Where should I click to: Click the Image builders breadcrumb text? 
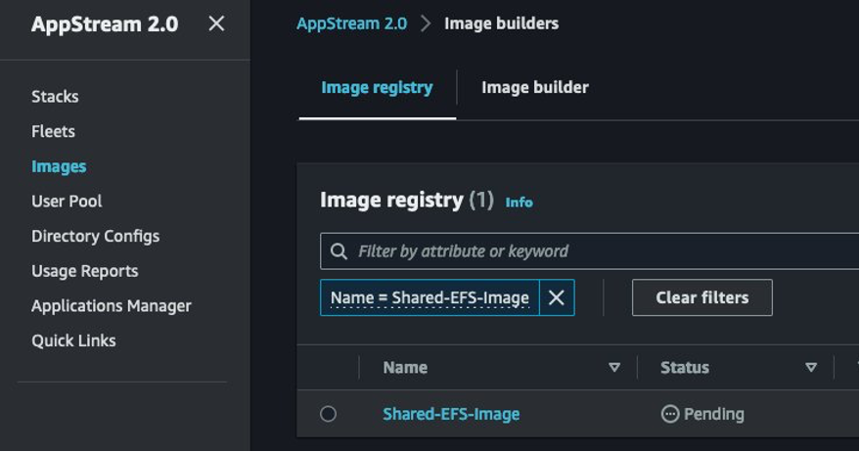501,23
